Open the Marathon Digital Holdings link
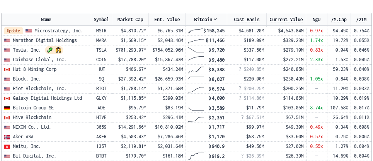Viewport: 373px width, 161px height. pos(44,40)
